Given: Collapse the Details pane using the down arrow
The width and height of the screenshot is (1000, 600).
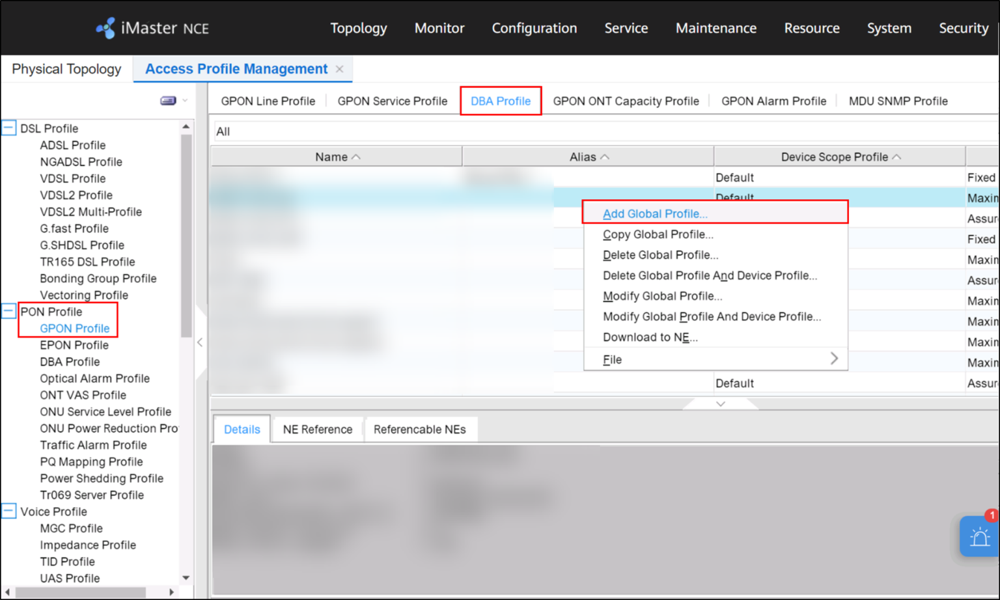Looking at the screenshot, I should [x=720, y=403].
